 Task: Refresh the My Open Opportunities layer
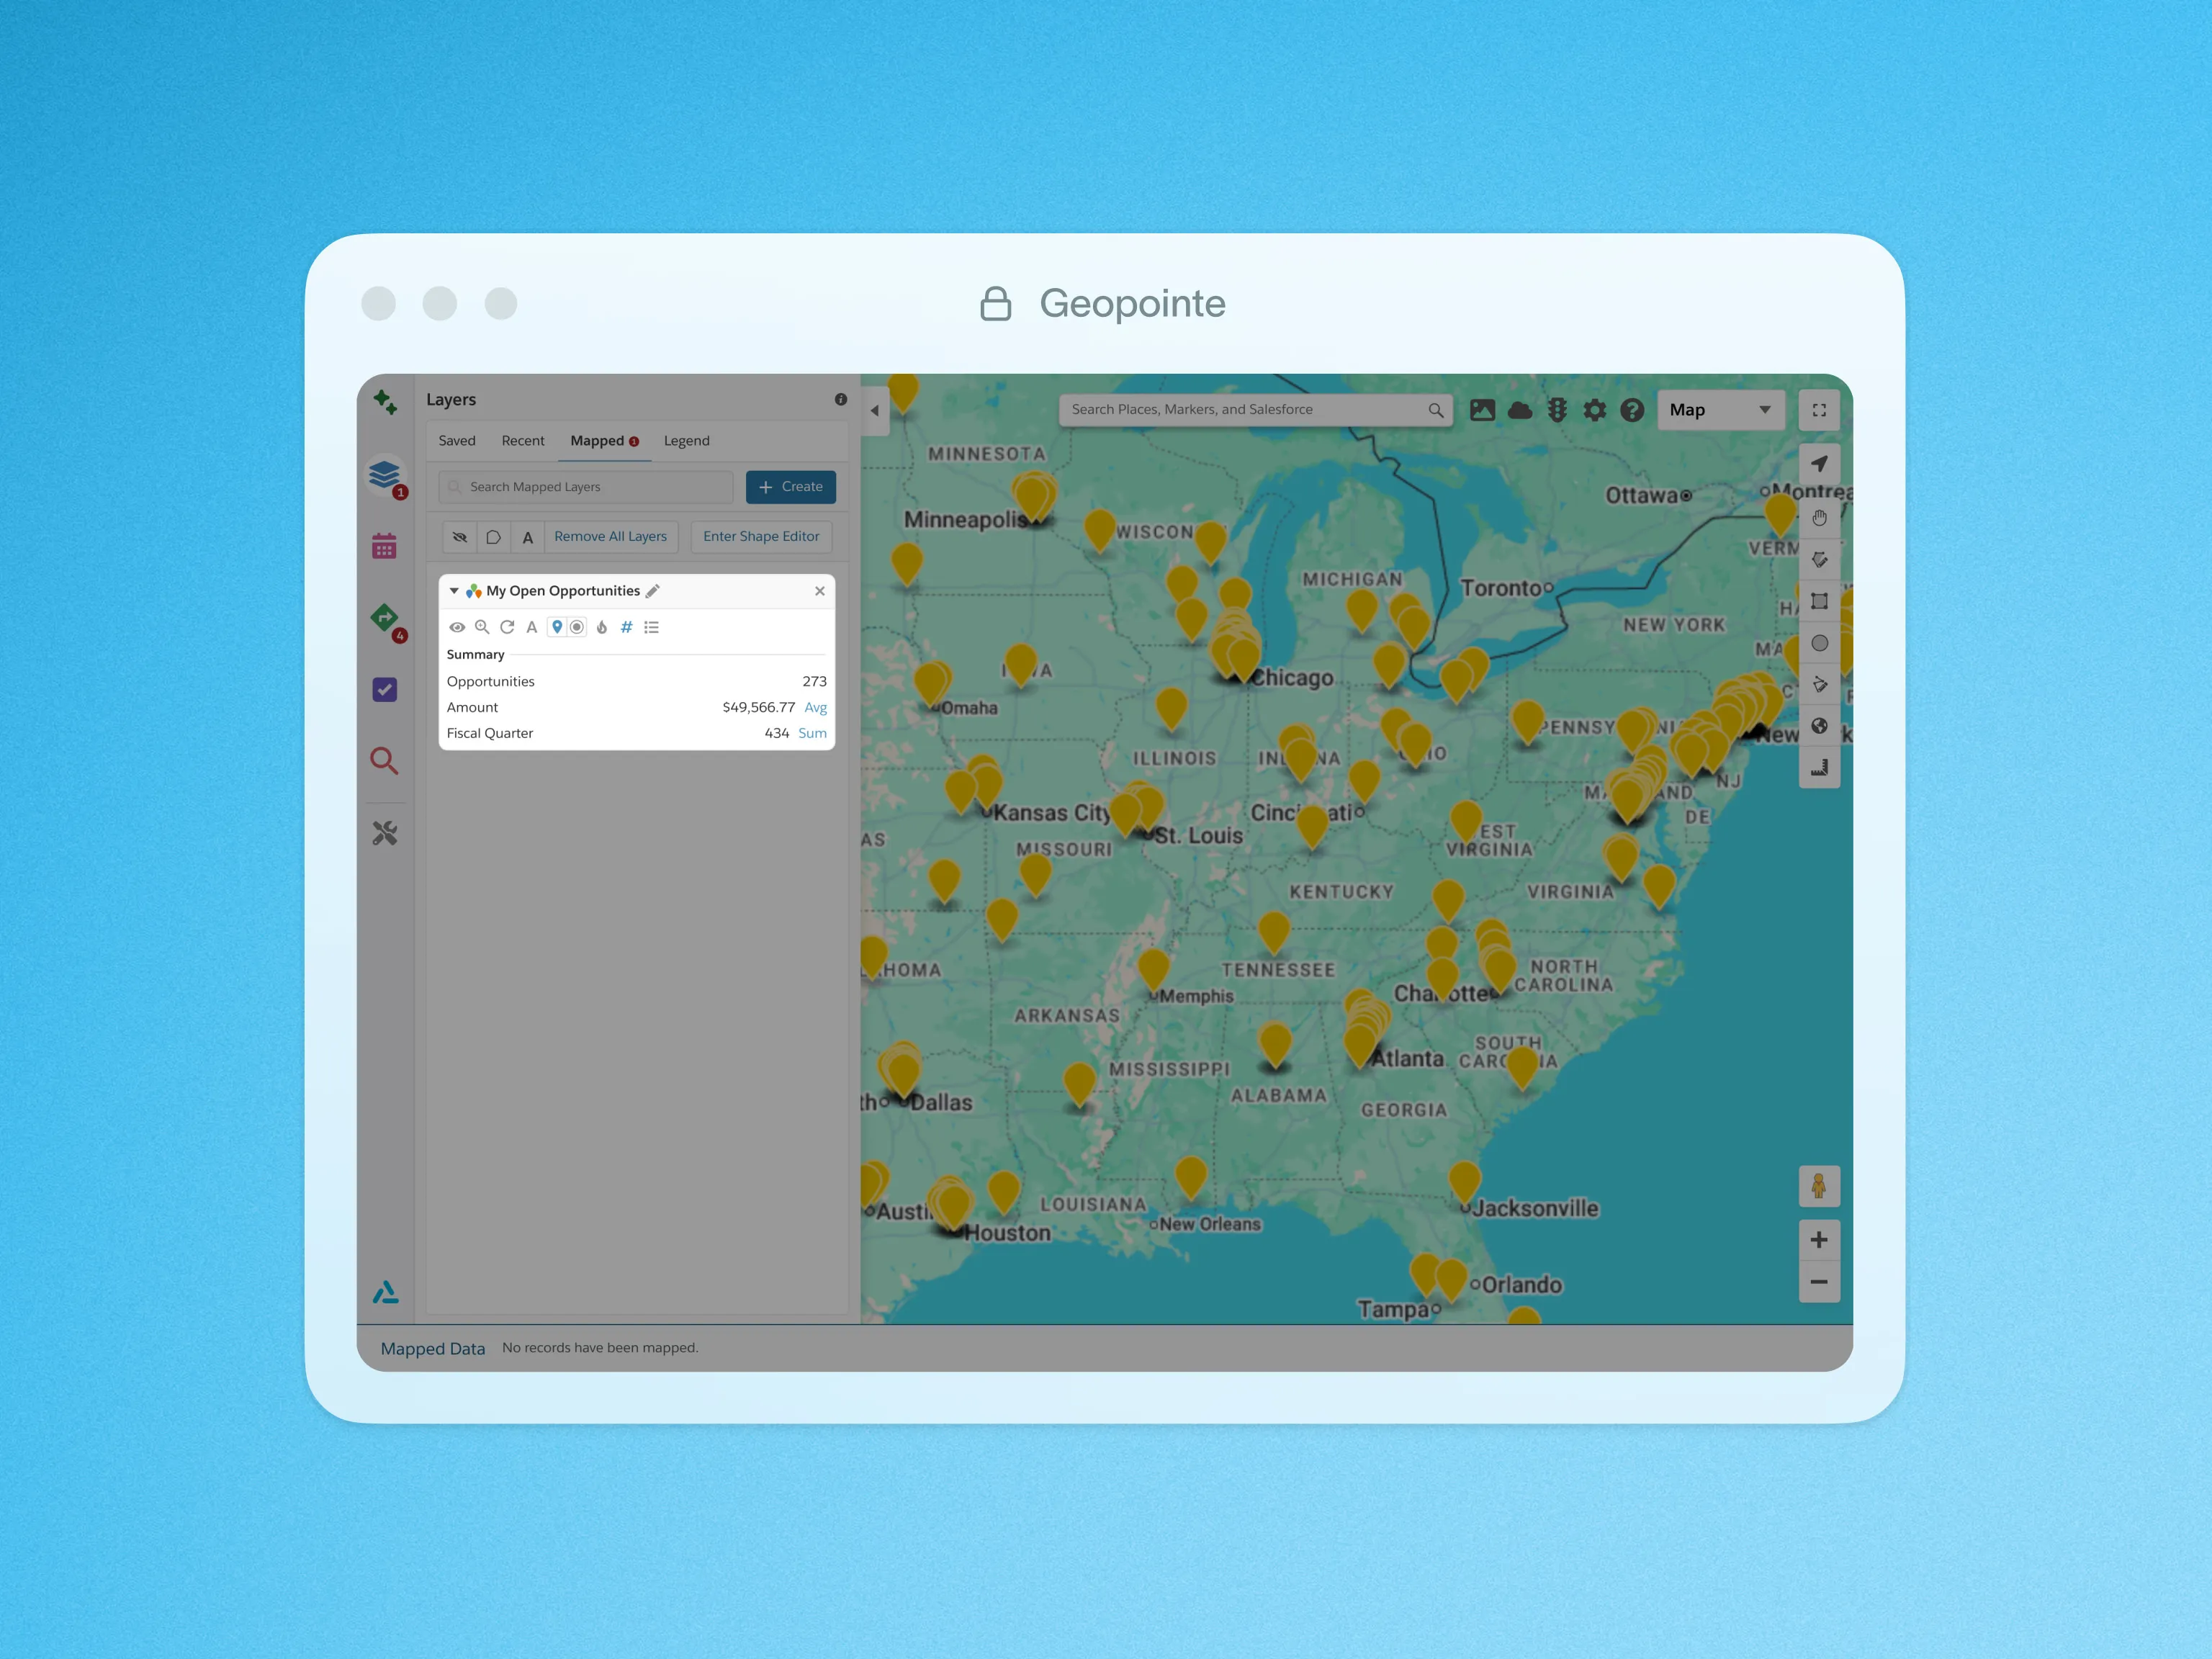tap(507, 627)
